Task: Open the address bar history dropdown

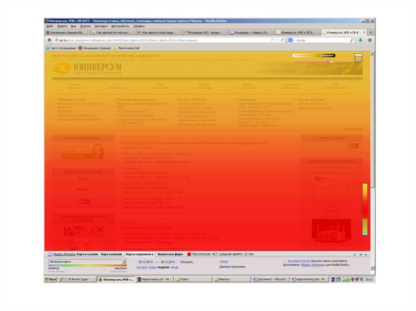Action: [x=278, y=40]
